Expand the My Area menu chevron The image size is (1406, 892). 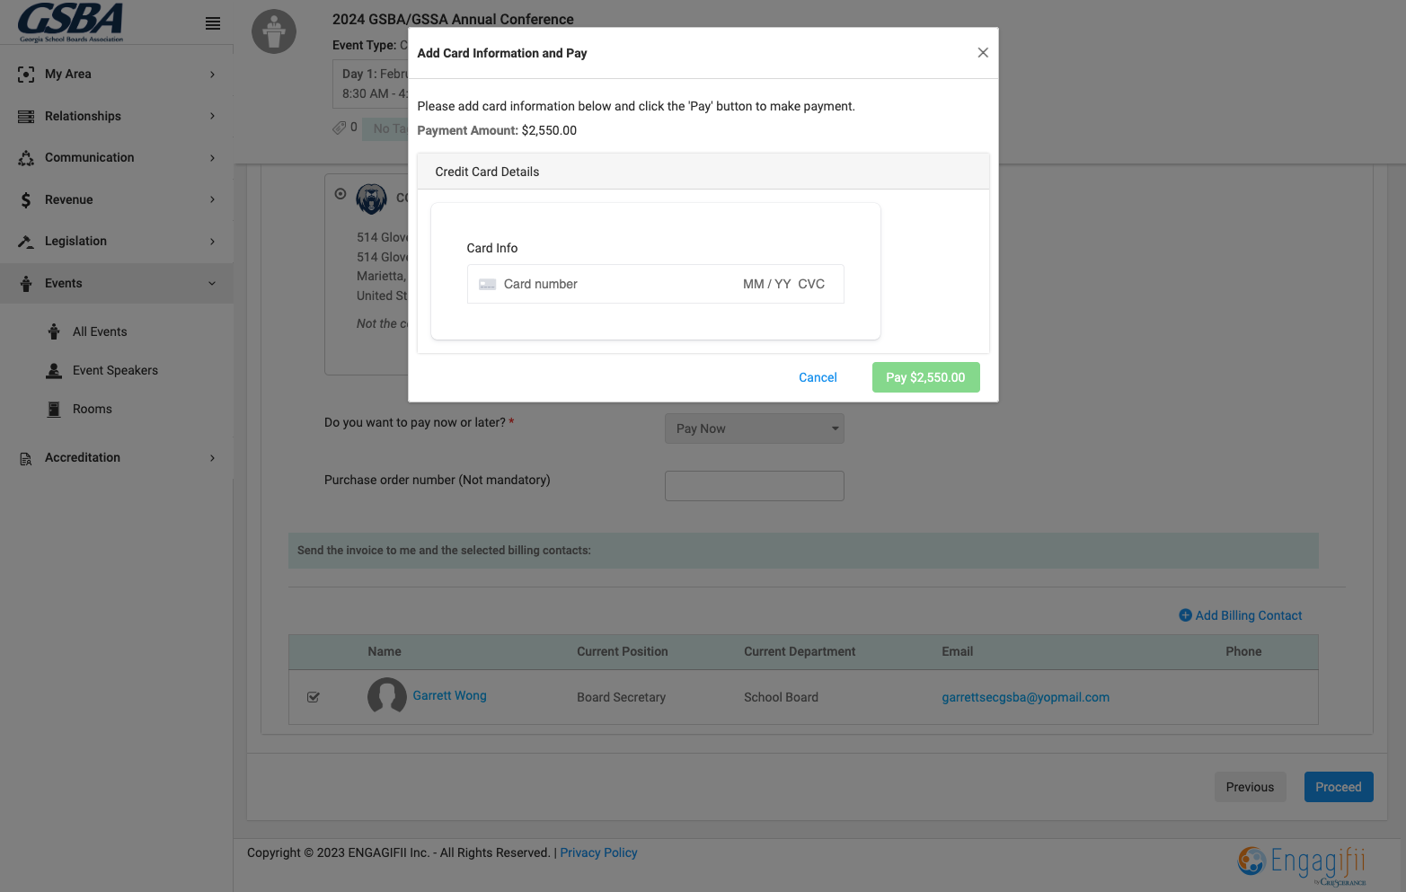click(212, 75)
